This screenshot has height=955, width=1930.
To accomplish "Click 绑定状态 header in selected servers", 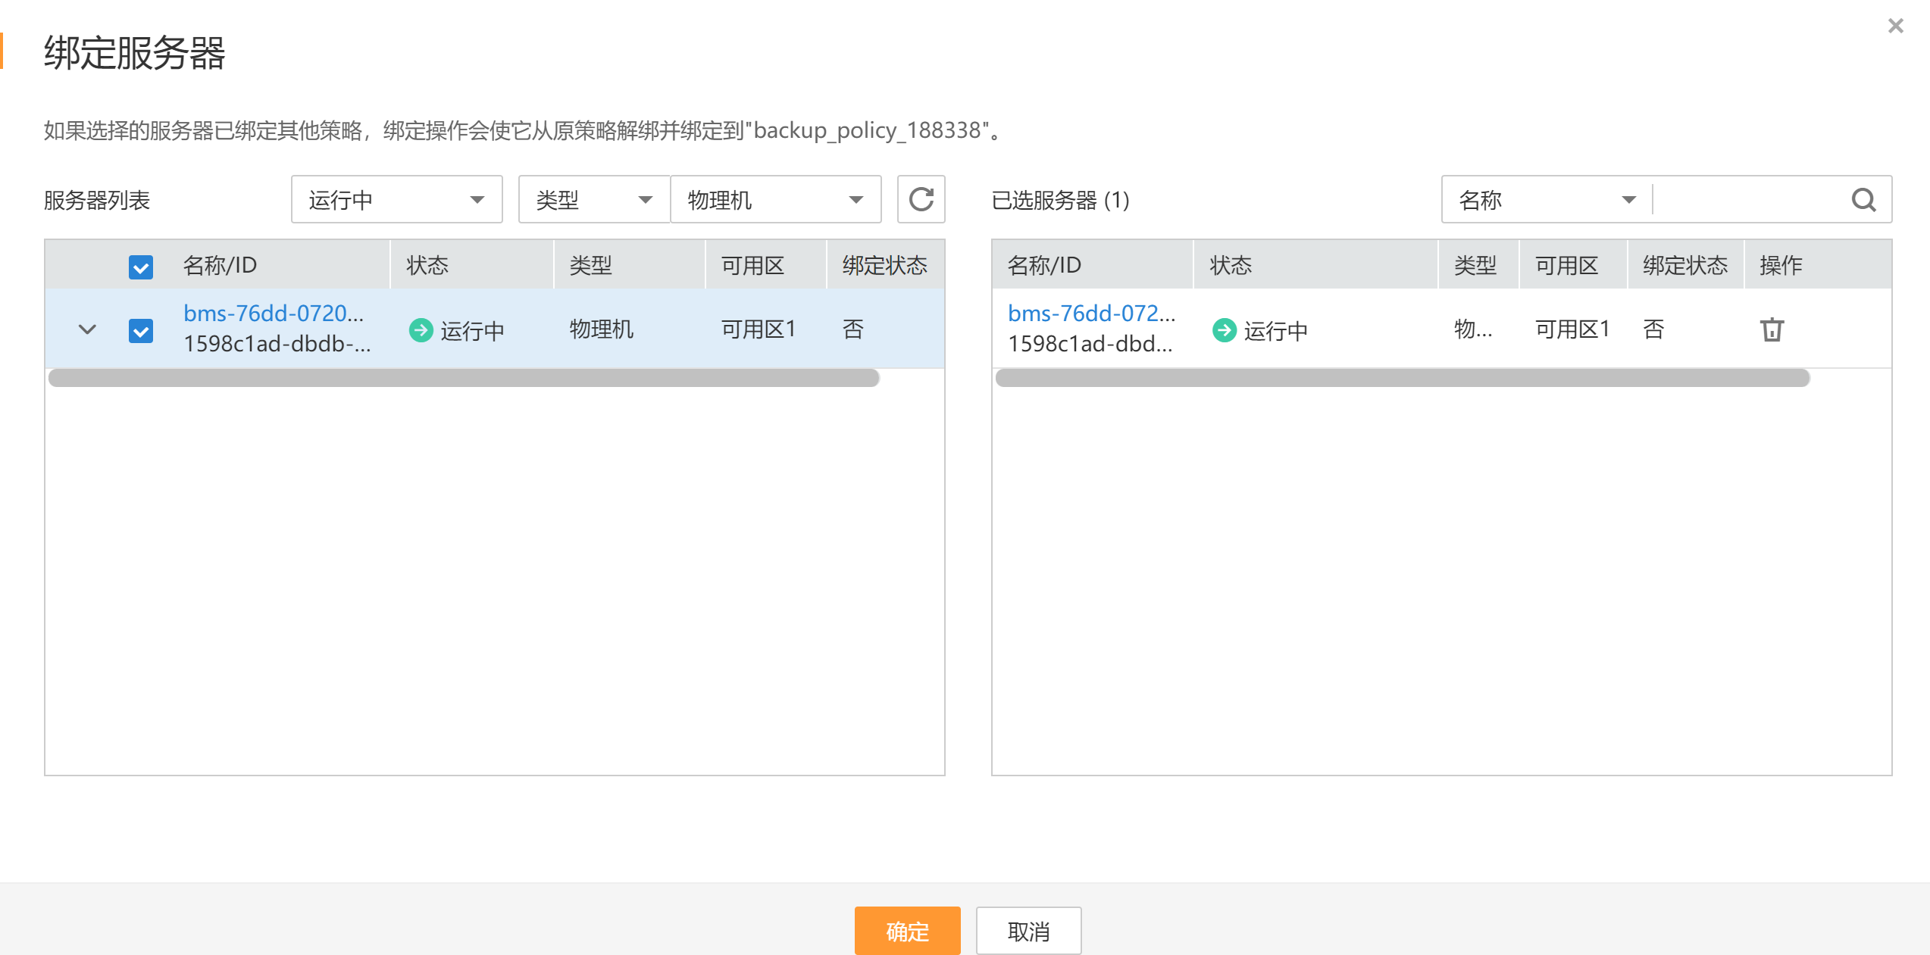I will (x=1685, y=265).
